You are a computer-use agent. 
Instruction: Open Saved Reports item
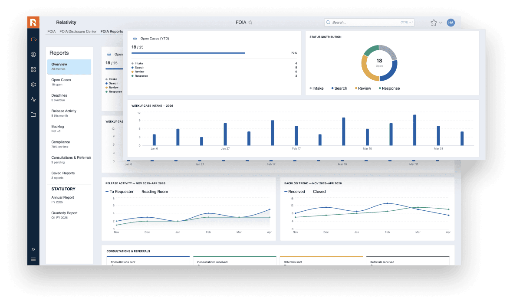click(x=69, y=175)
